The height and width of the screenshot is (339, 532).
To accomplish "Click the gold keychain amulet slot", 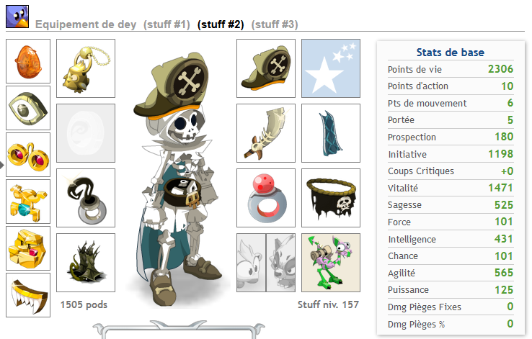I will pyautogui.click(x=86, y=68).
